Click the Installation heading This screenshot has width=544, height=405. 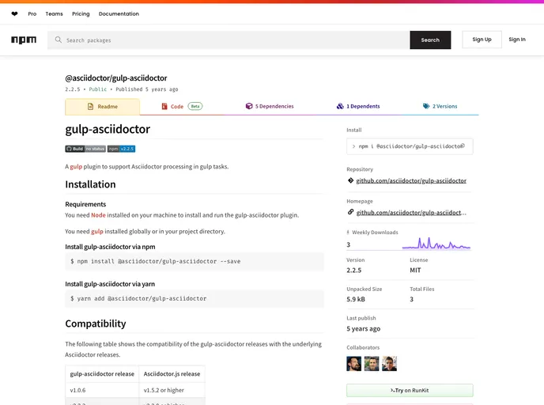point(90,184)
